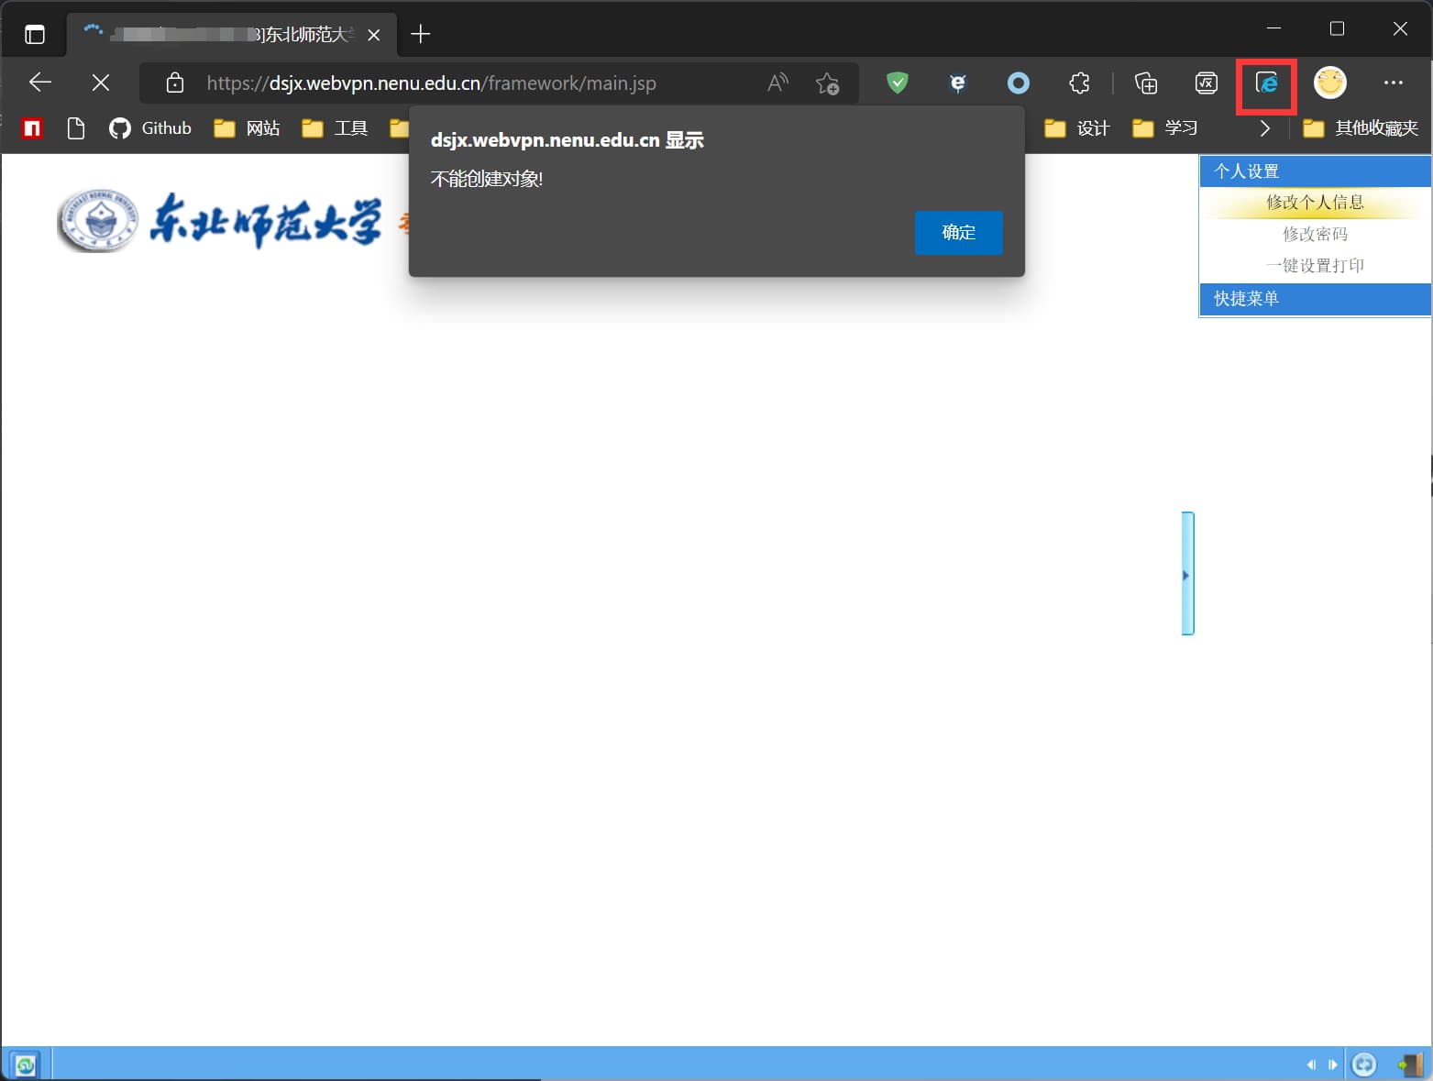Close the 东北师范大学 tab
Image resolution: width=1433 pixels, height=1081 pixels.
click(x=373, y=35)
